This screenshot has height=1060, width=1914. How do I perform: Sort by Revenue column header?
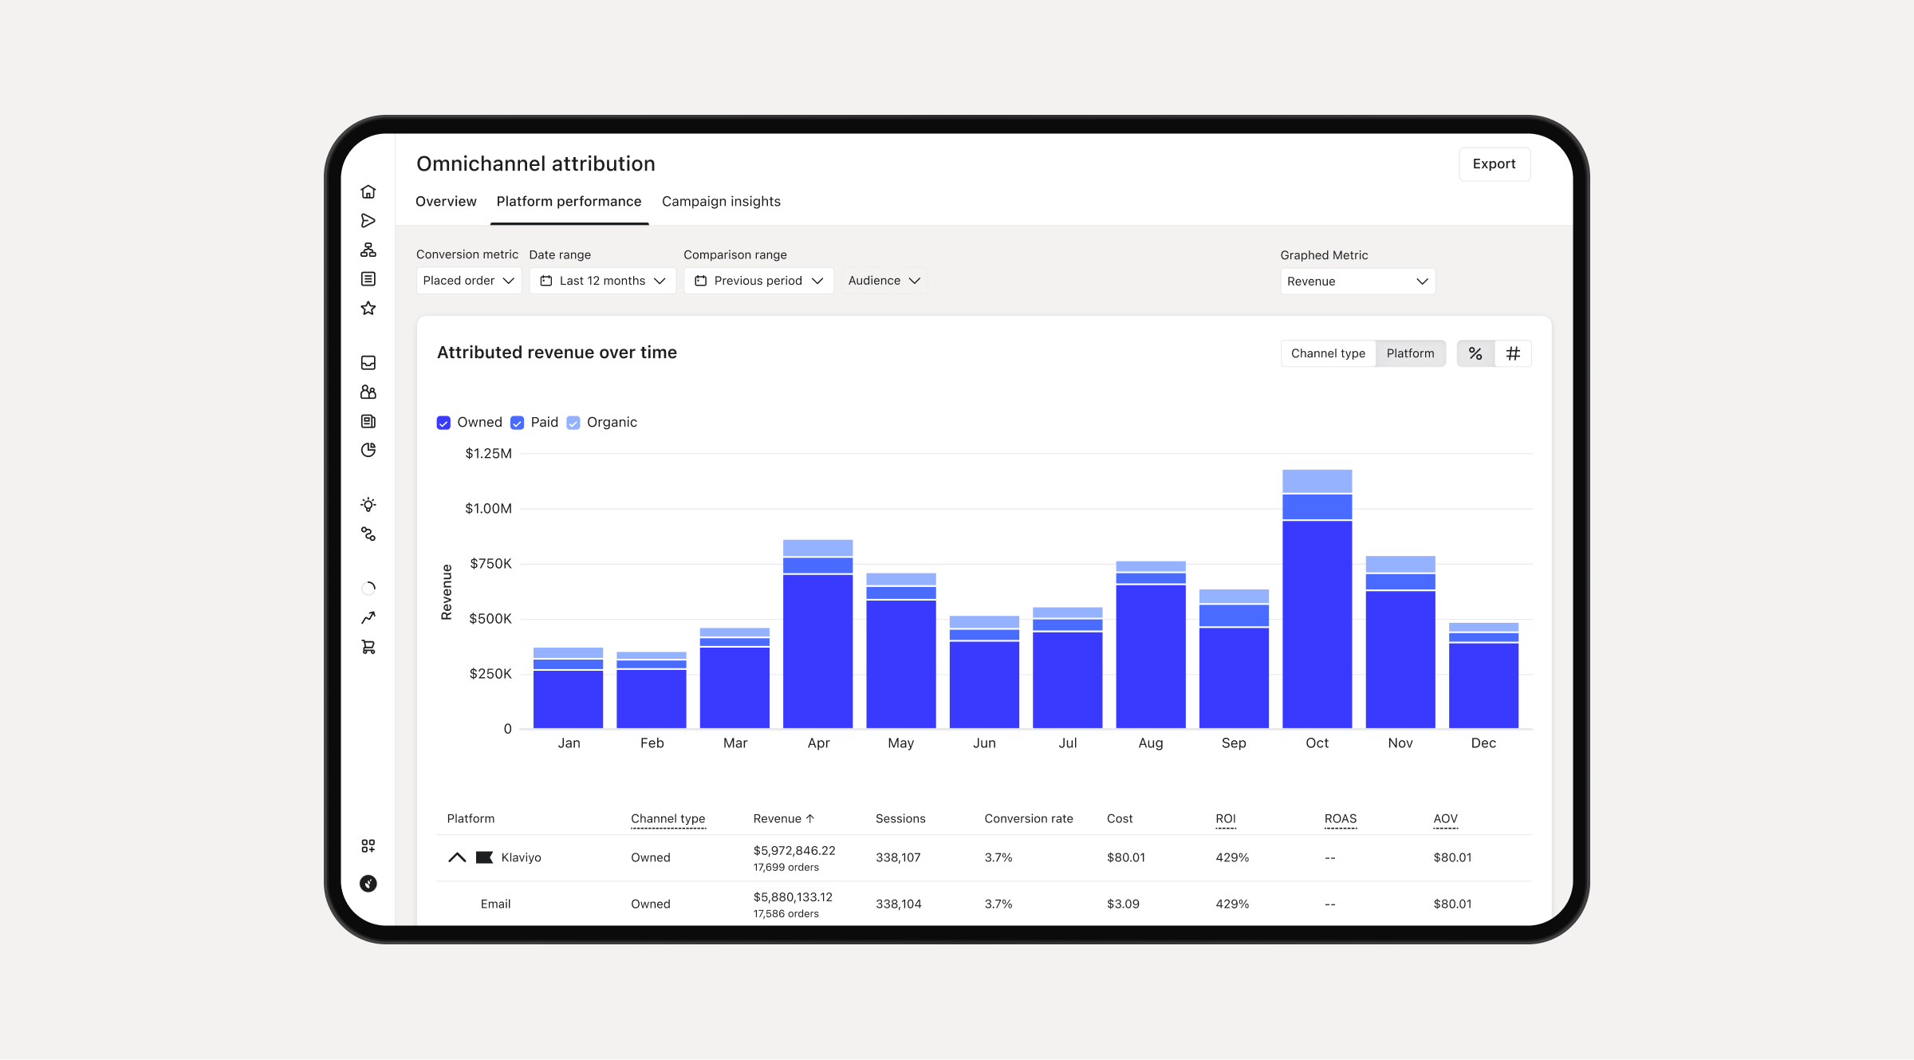tap(784, 818)
